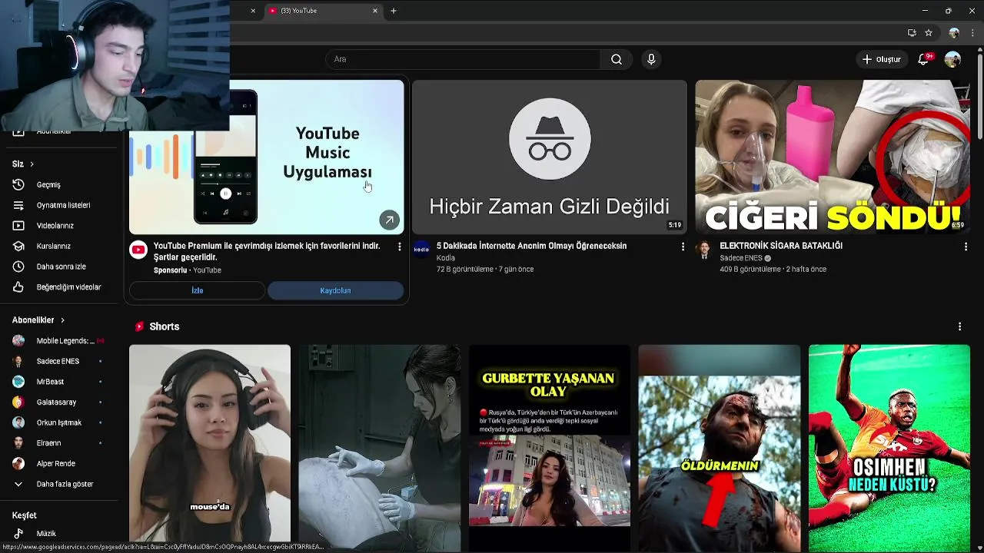This screenshot has width=984, height=553.
Task: Open Kodla channel avatar
Action: point(421,250)
